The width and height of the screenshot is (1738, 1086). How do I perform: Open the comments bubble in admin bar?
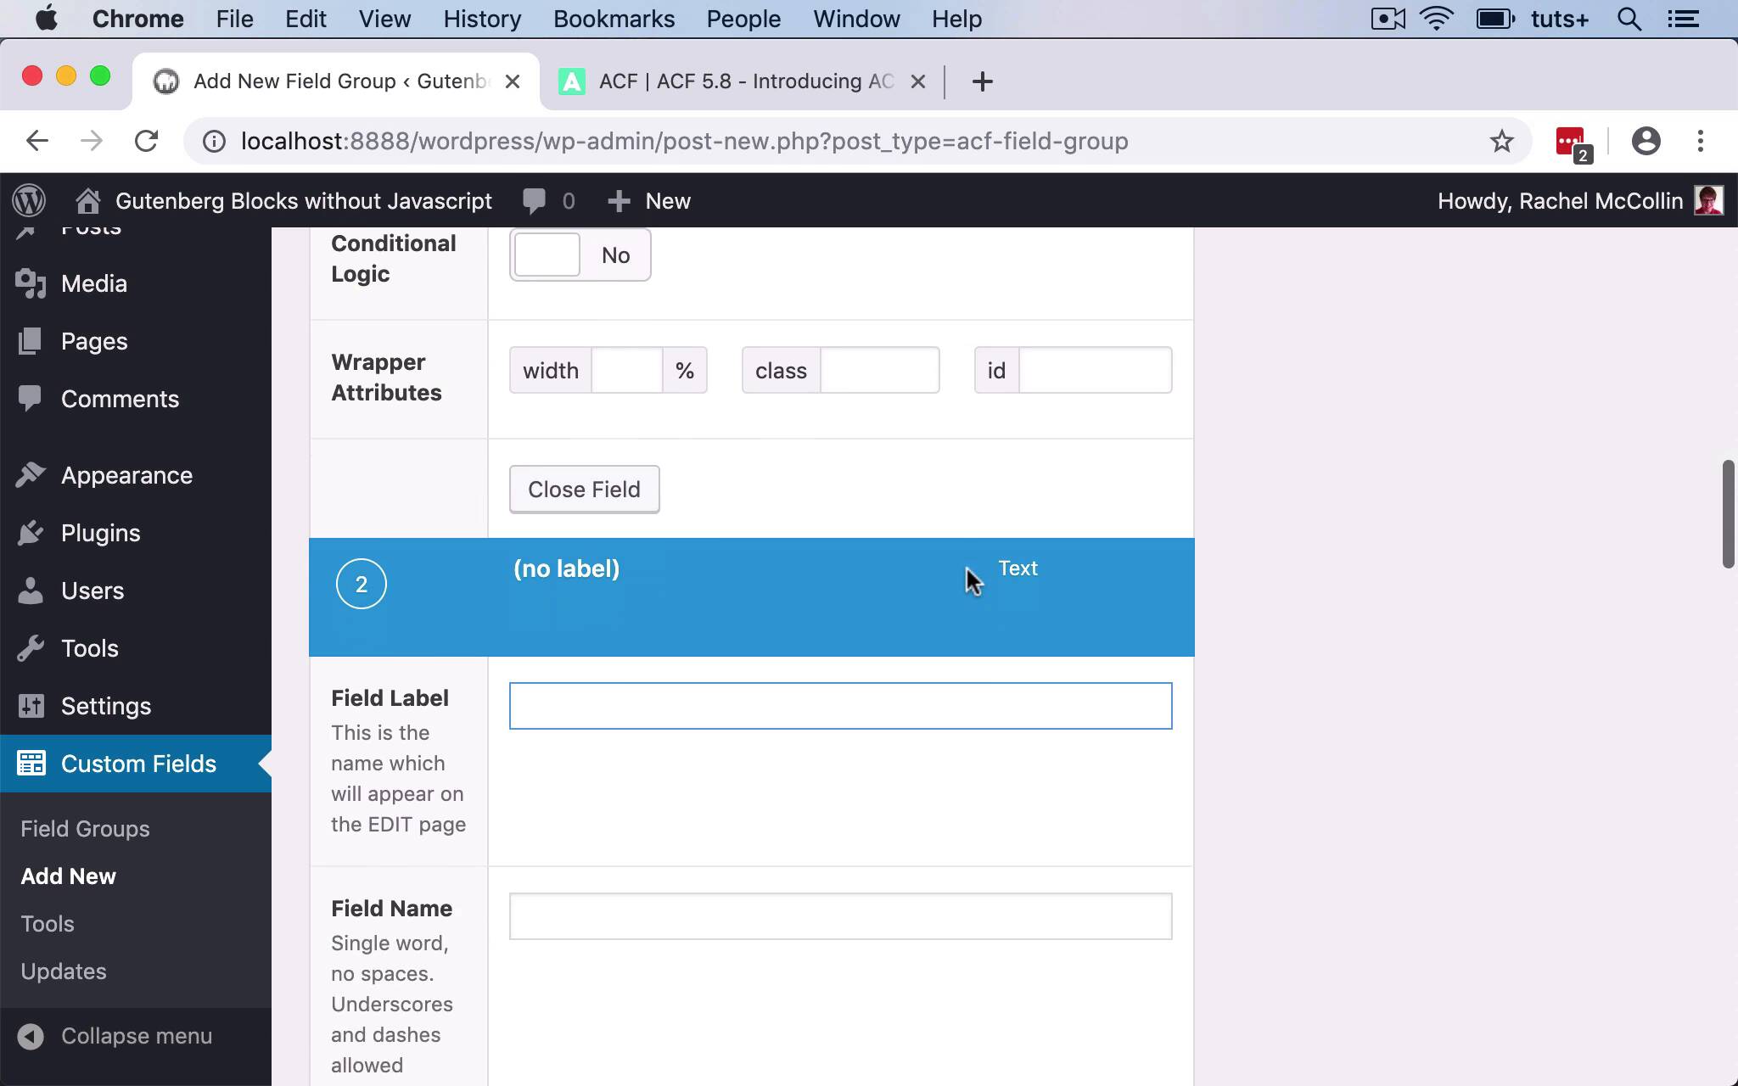click(535, 201)
